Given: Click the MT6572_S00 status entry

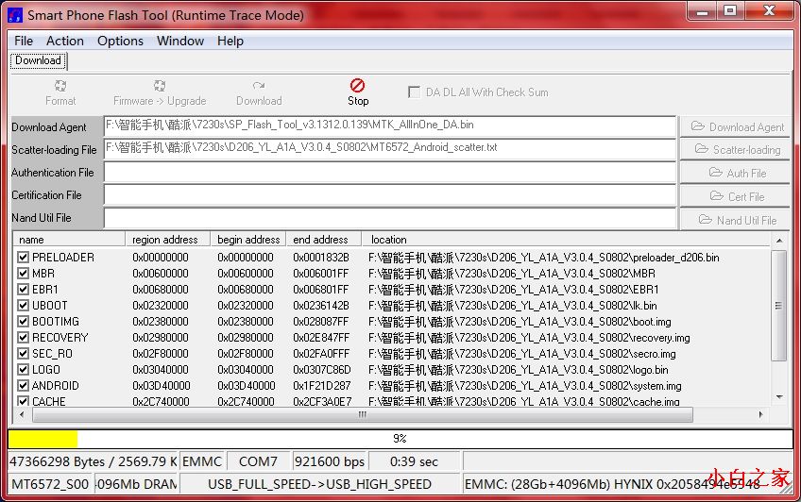Looking at the screenshot, I should [50, 484].
